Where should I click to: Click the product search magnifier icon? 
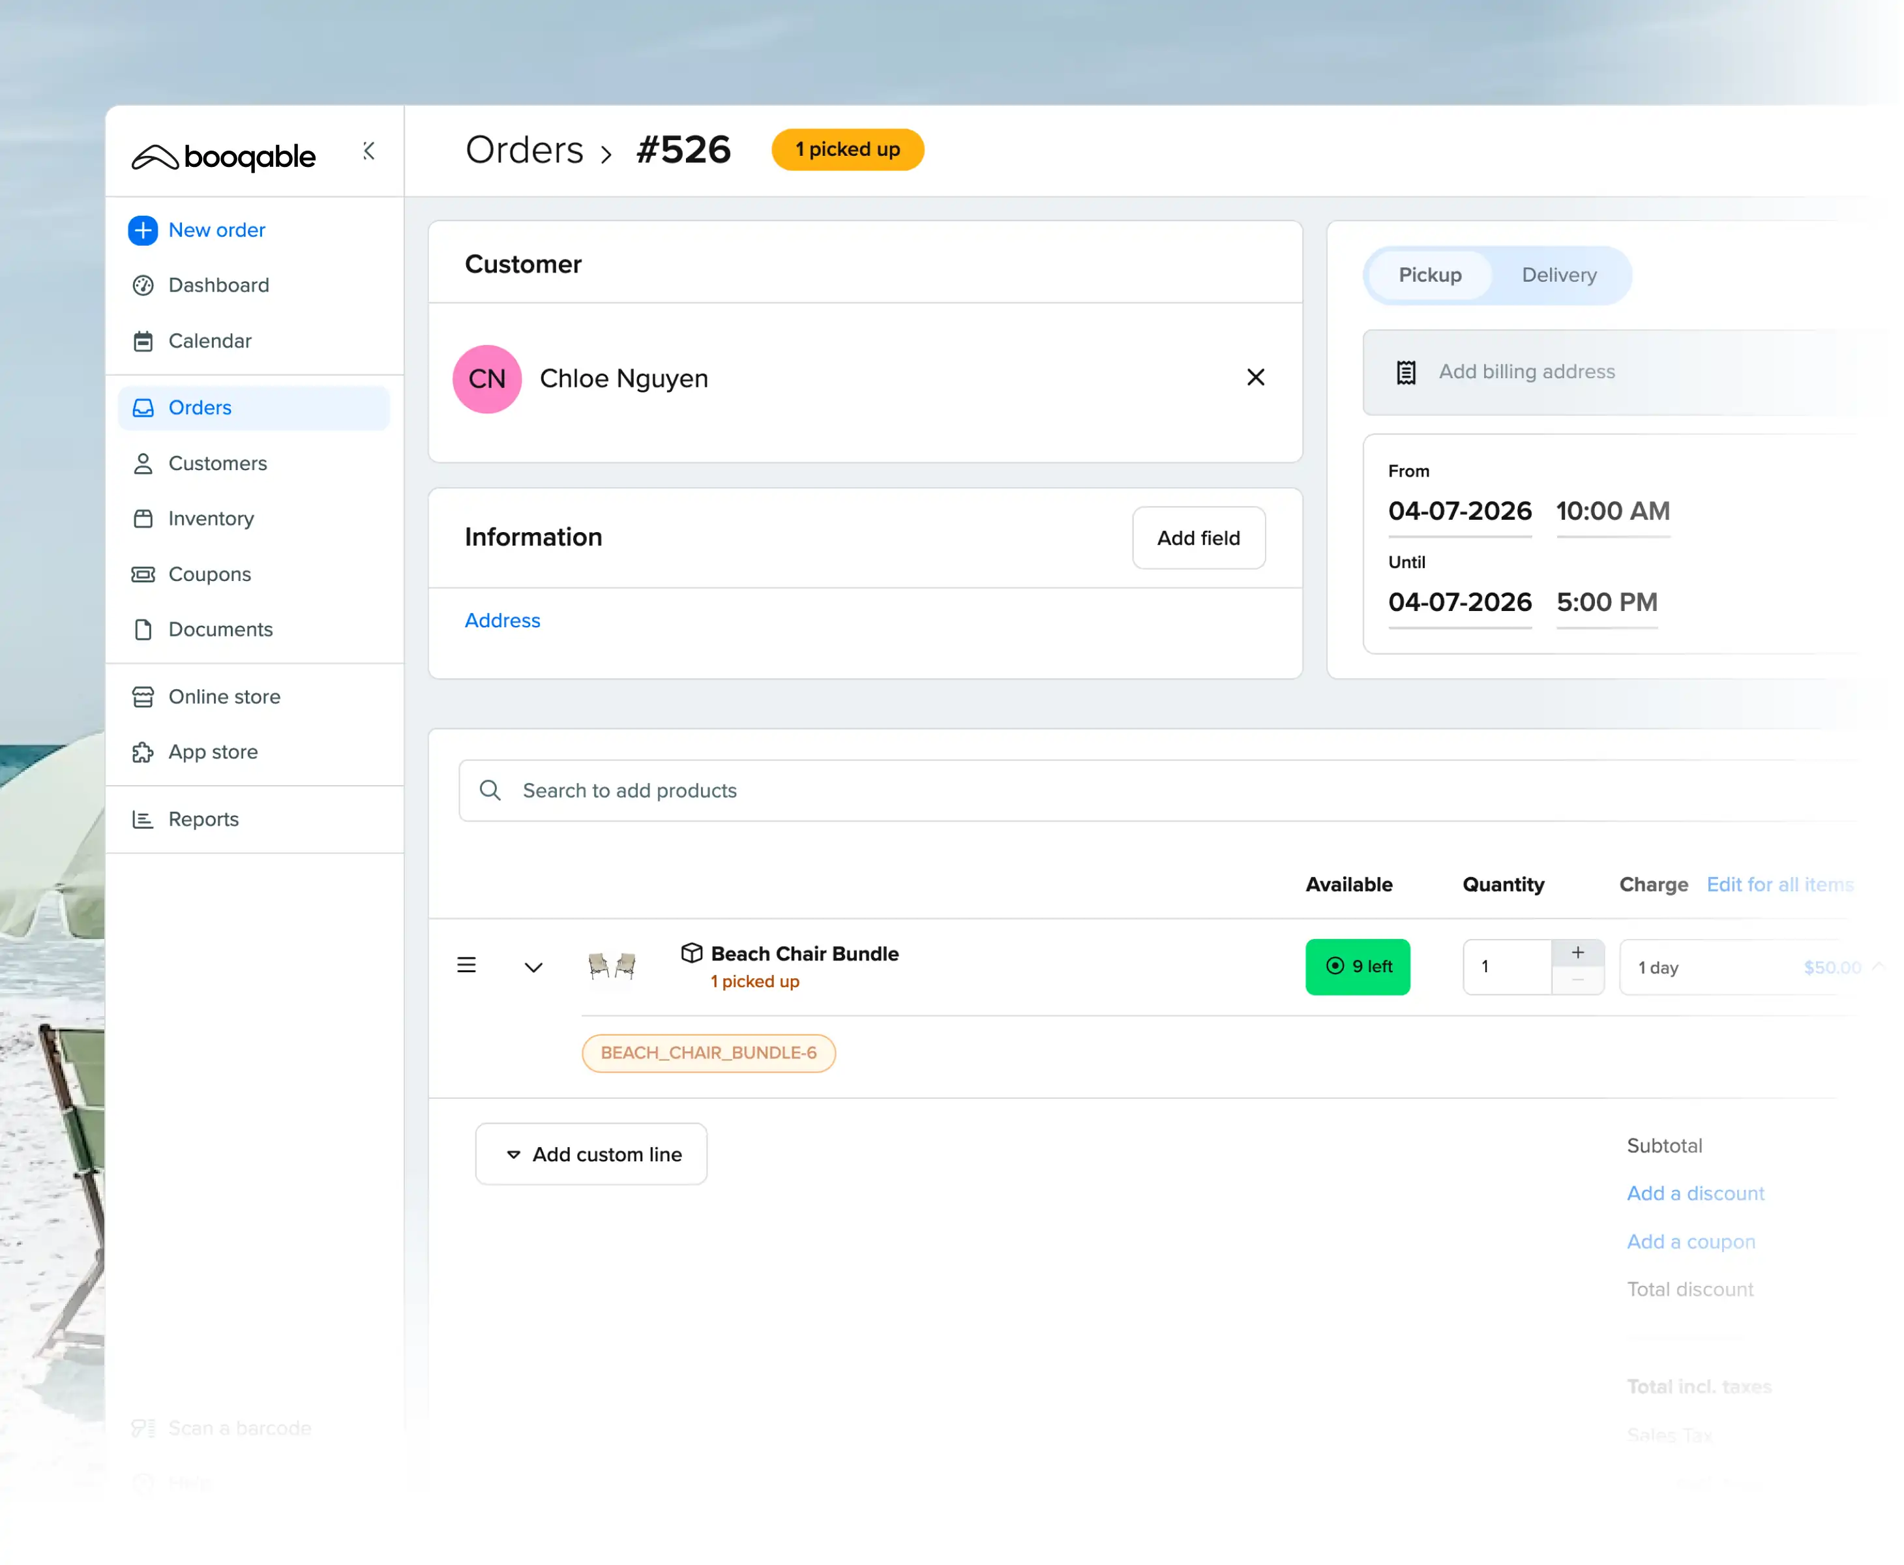point(490,790)
